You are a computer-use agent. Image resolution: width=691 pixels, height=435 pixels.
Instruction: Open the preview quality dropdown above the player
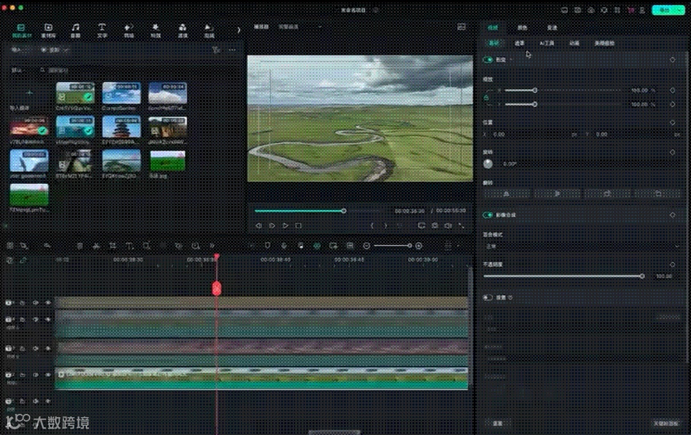300,27
